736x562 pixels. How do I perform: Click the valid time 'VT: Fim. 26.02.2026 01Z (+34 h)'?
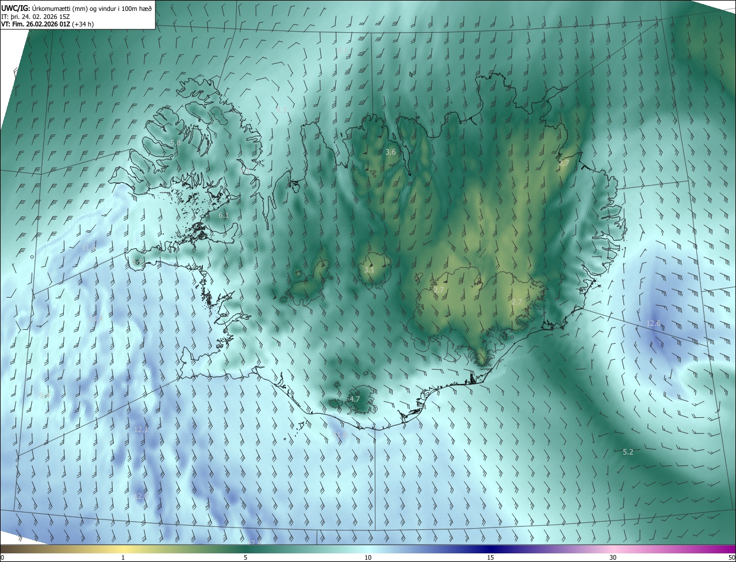(47, 24)
